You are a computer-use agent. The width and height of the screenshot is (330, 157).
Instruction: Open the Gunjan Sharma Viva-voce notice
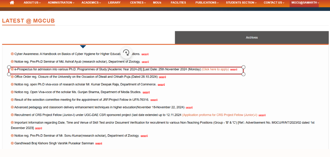click(x=77, y=92)
